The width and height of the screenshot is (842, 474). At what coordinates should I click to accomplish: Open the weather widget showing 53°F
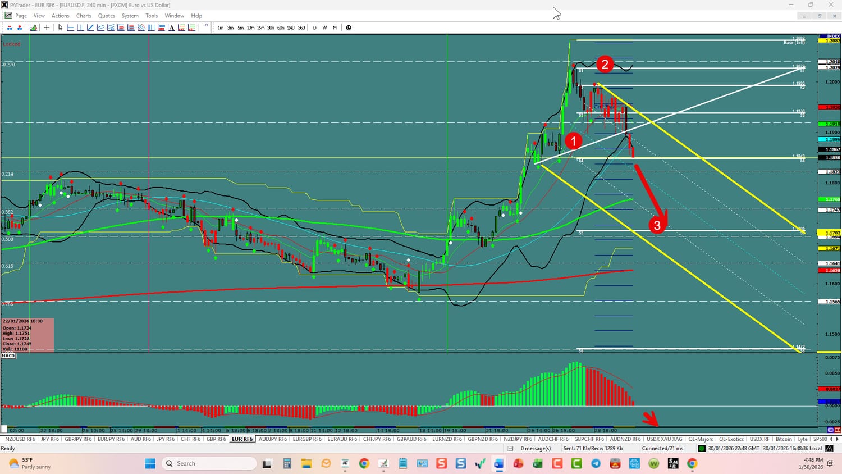tap(30, 463)
